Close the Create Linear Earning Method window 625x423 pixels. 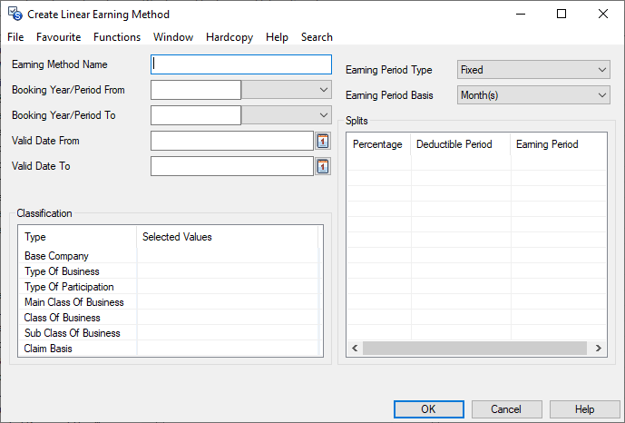[x=603, y=14]
